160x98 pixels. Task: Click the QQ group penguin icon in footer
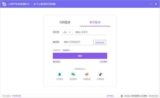coord(122,96)
